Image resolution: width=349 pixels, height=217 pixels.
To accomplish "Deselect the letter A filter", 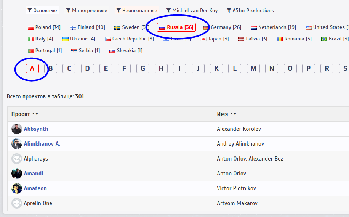I will coord(32,69).
